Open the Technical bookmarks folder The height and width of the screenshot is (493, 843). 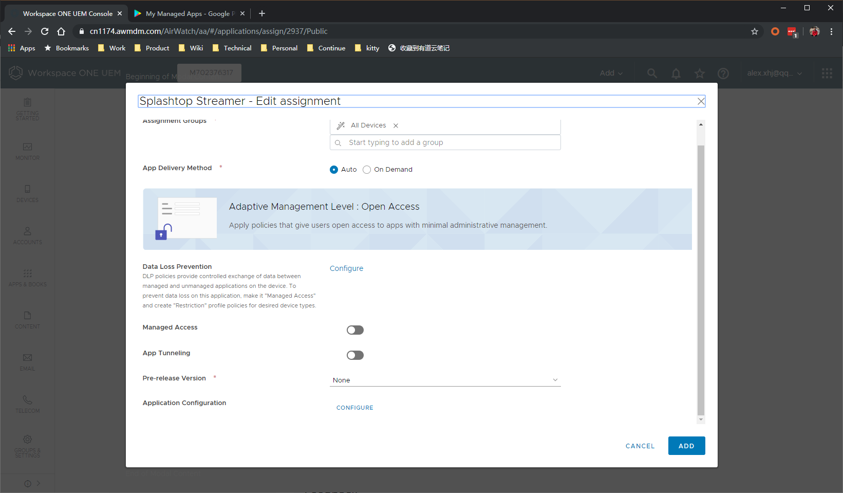coord(232,48)
